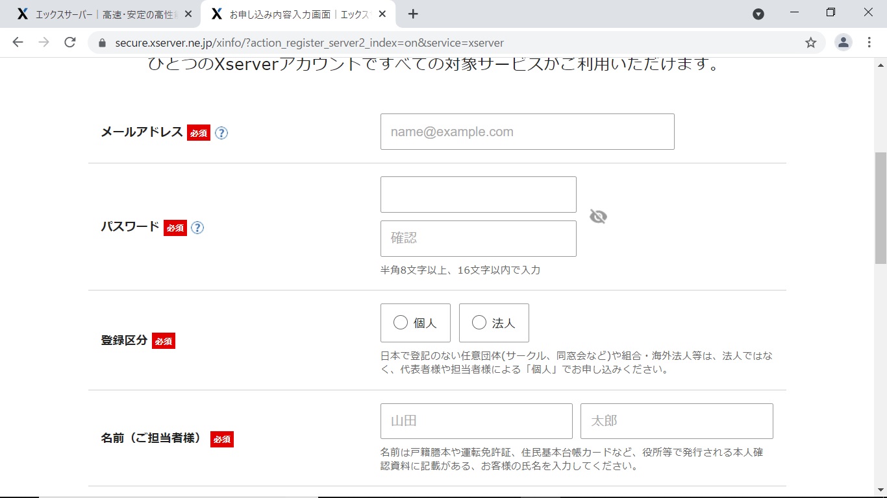Viewport: 887px width, 498px height.
Task: Select the 個人 radio option
Action: click(416, 323)
